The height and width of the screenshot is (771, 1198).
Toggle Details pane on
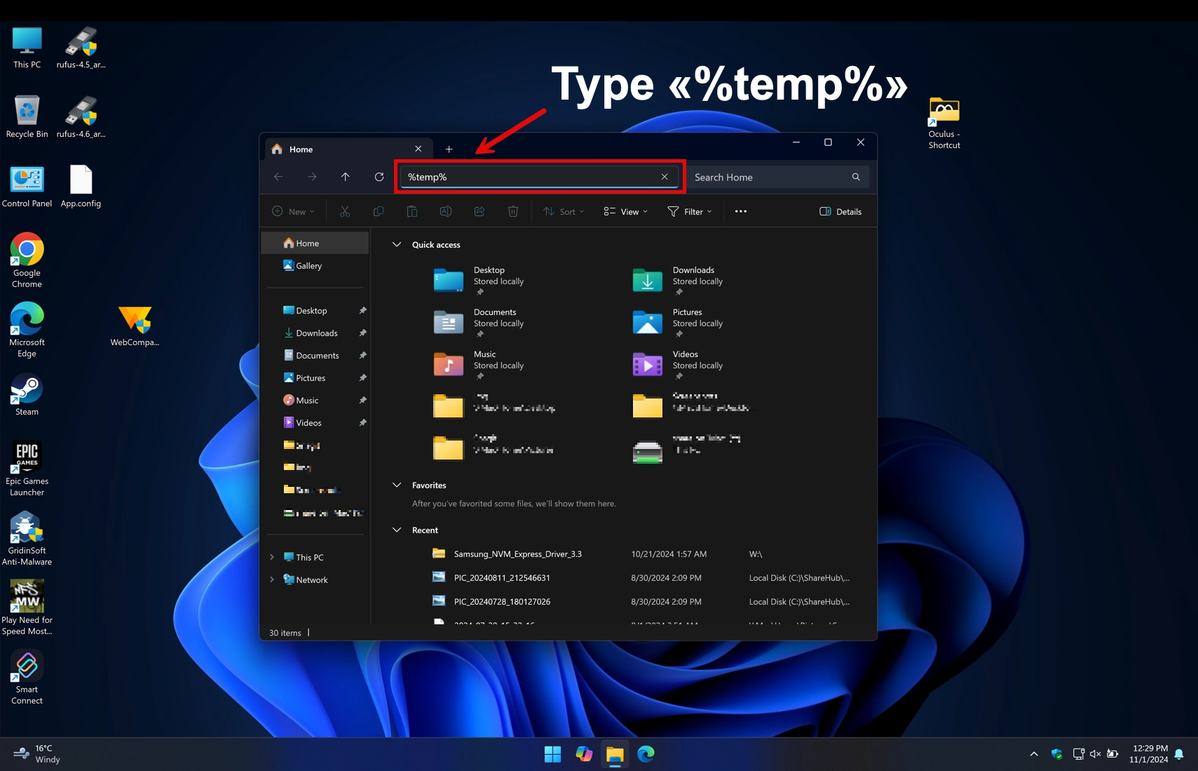tap(840, 211)
